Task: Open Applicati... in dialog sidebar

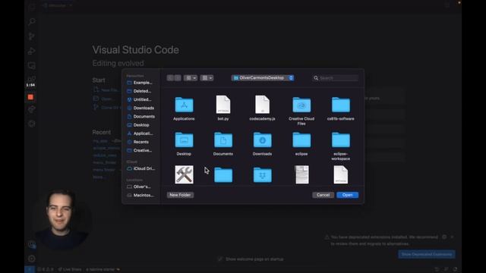Action: [140, 133]
